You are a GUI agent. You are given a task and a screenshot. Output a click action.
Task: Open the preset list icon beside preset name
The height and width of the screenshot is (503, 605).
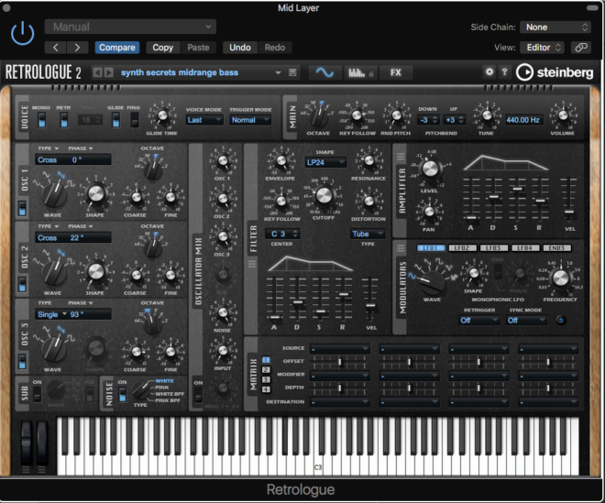(x=292, y=71)
